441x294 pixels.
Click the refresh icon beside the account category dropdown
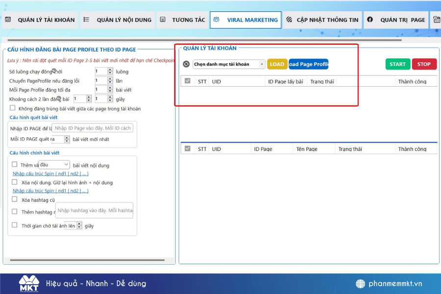[x=186, y=64]
